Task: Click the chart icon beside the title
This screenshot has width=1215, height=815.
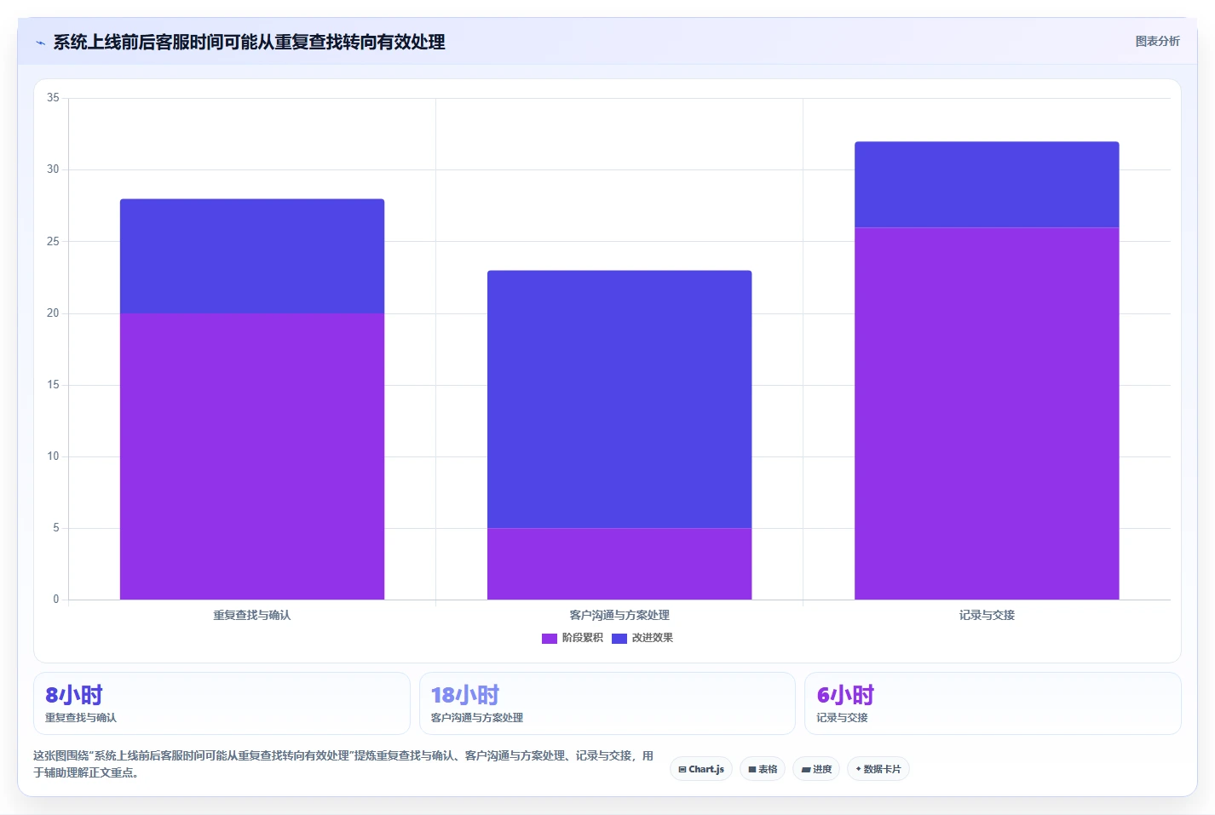Action: pos(40,43)
